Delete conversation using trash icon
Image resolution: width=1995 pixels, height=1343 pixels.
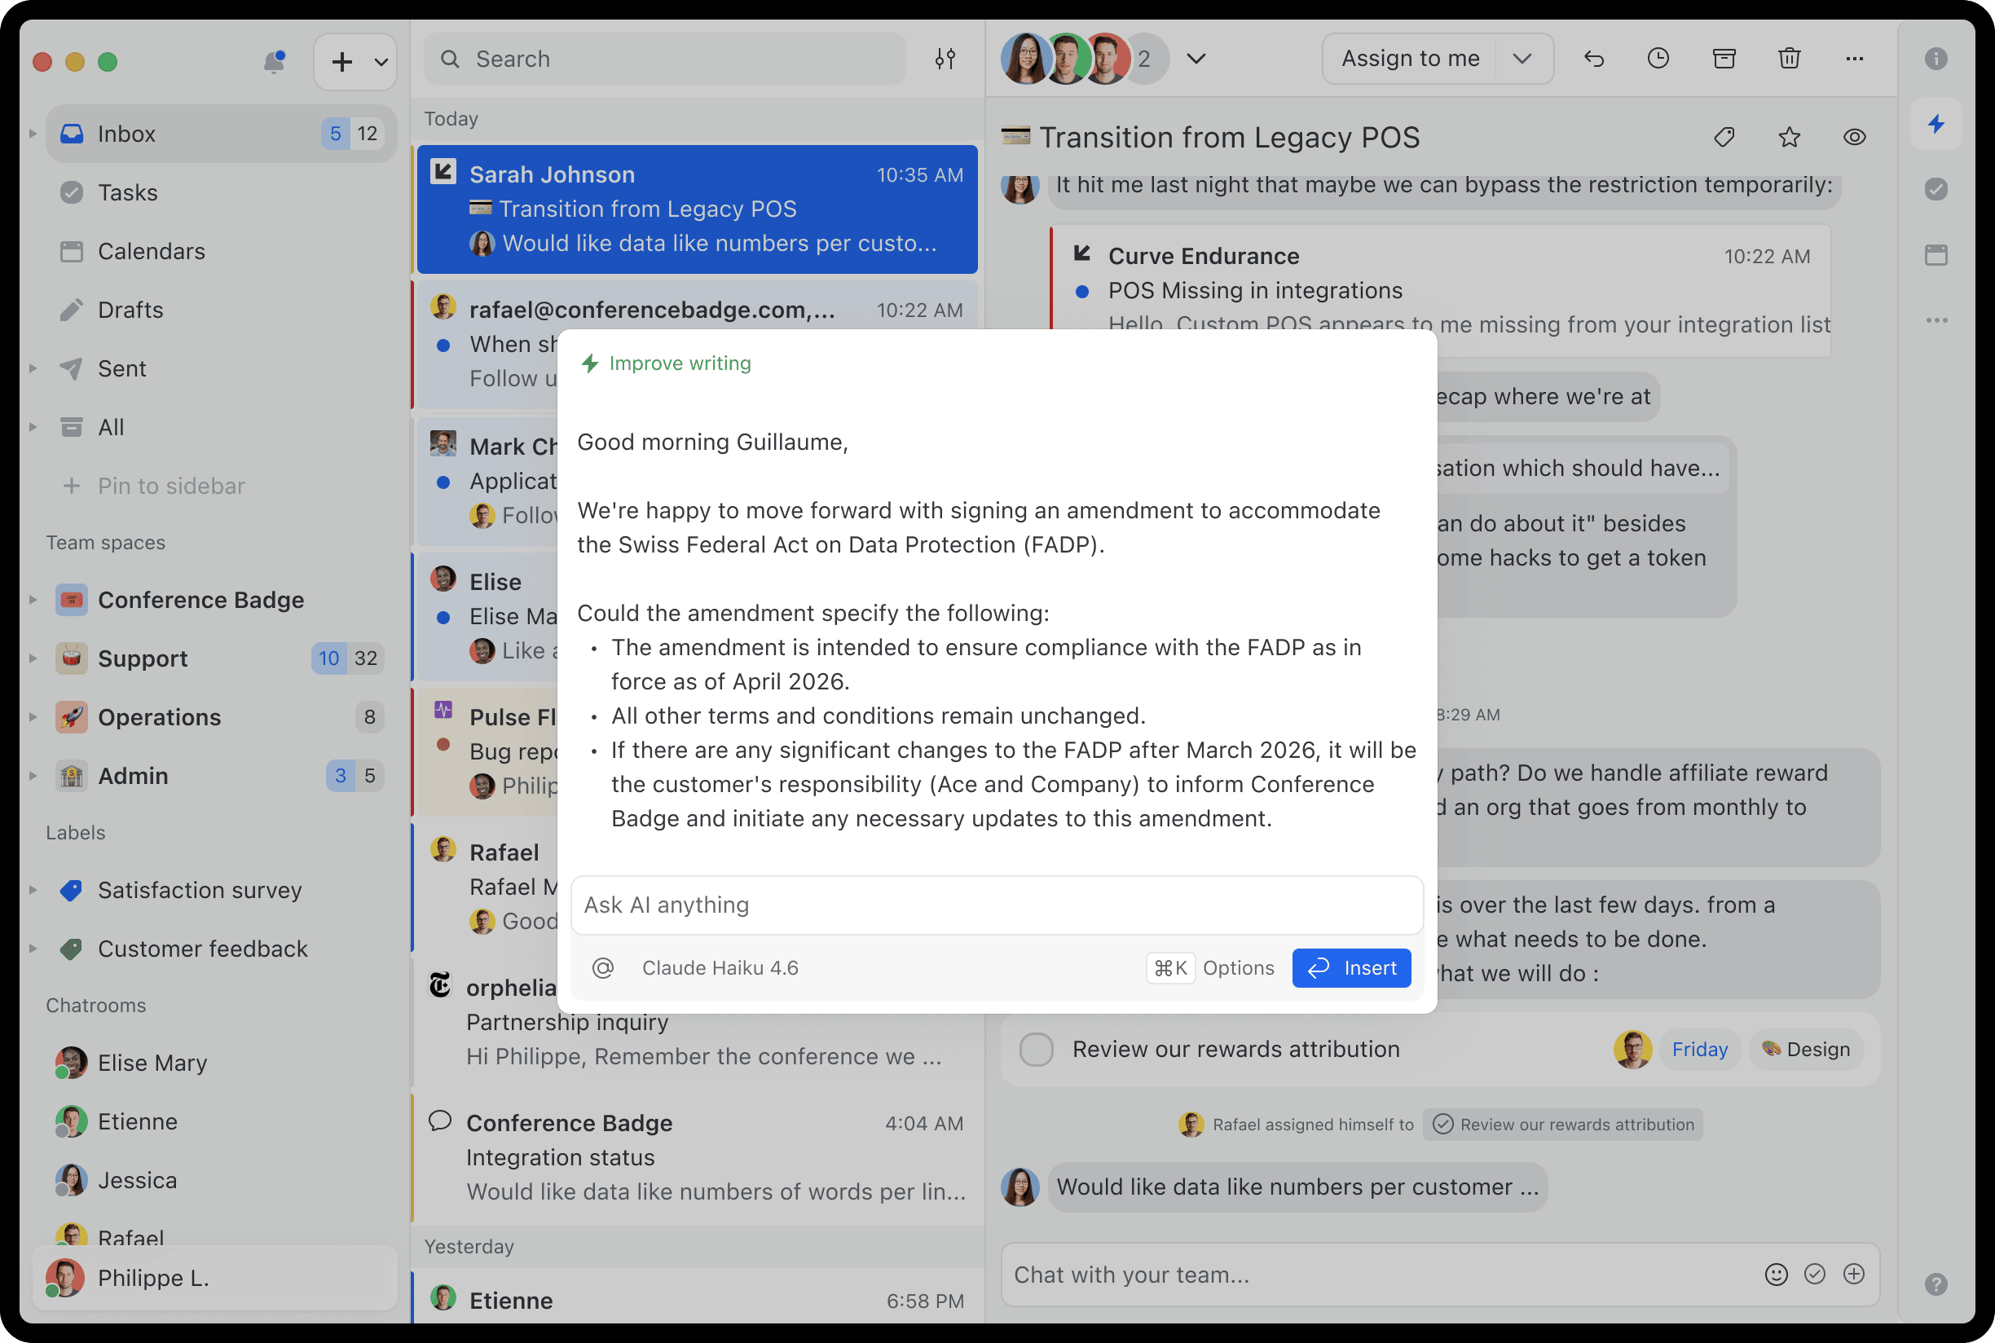click(x=1789, y=59)
